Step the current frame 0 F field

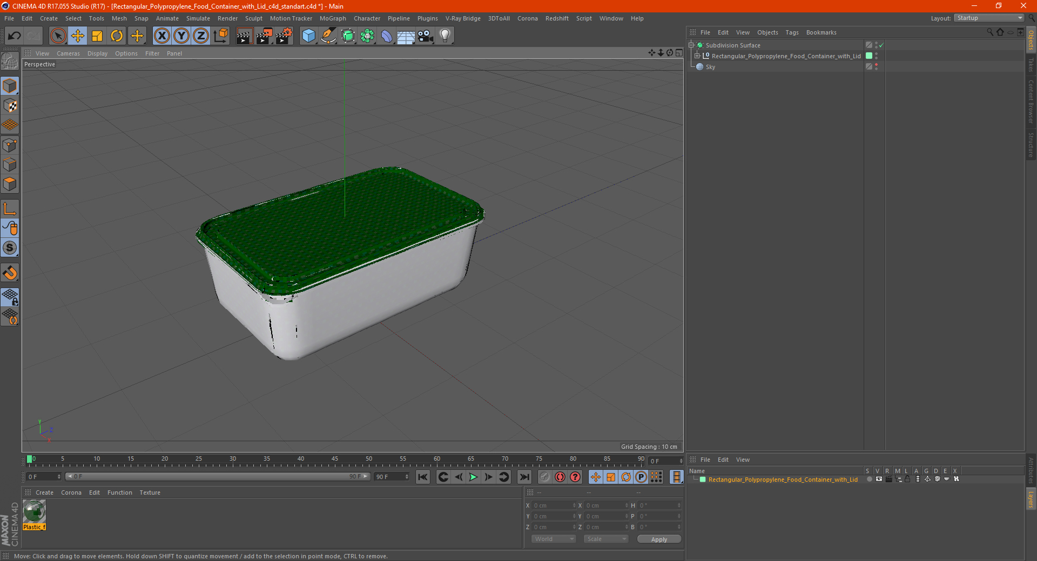[44, 477]
